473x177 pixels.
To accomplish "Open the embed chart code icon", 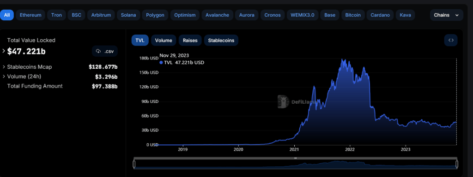I will (x=451, y=41).
